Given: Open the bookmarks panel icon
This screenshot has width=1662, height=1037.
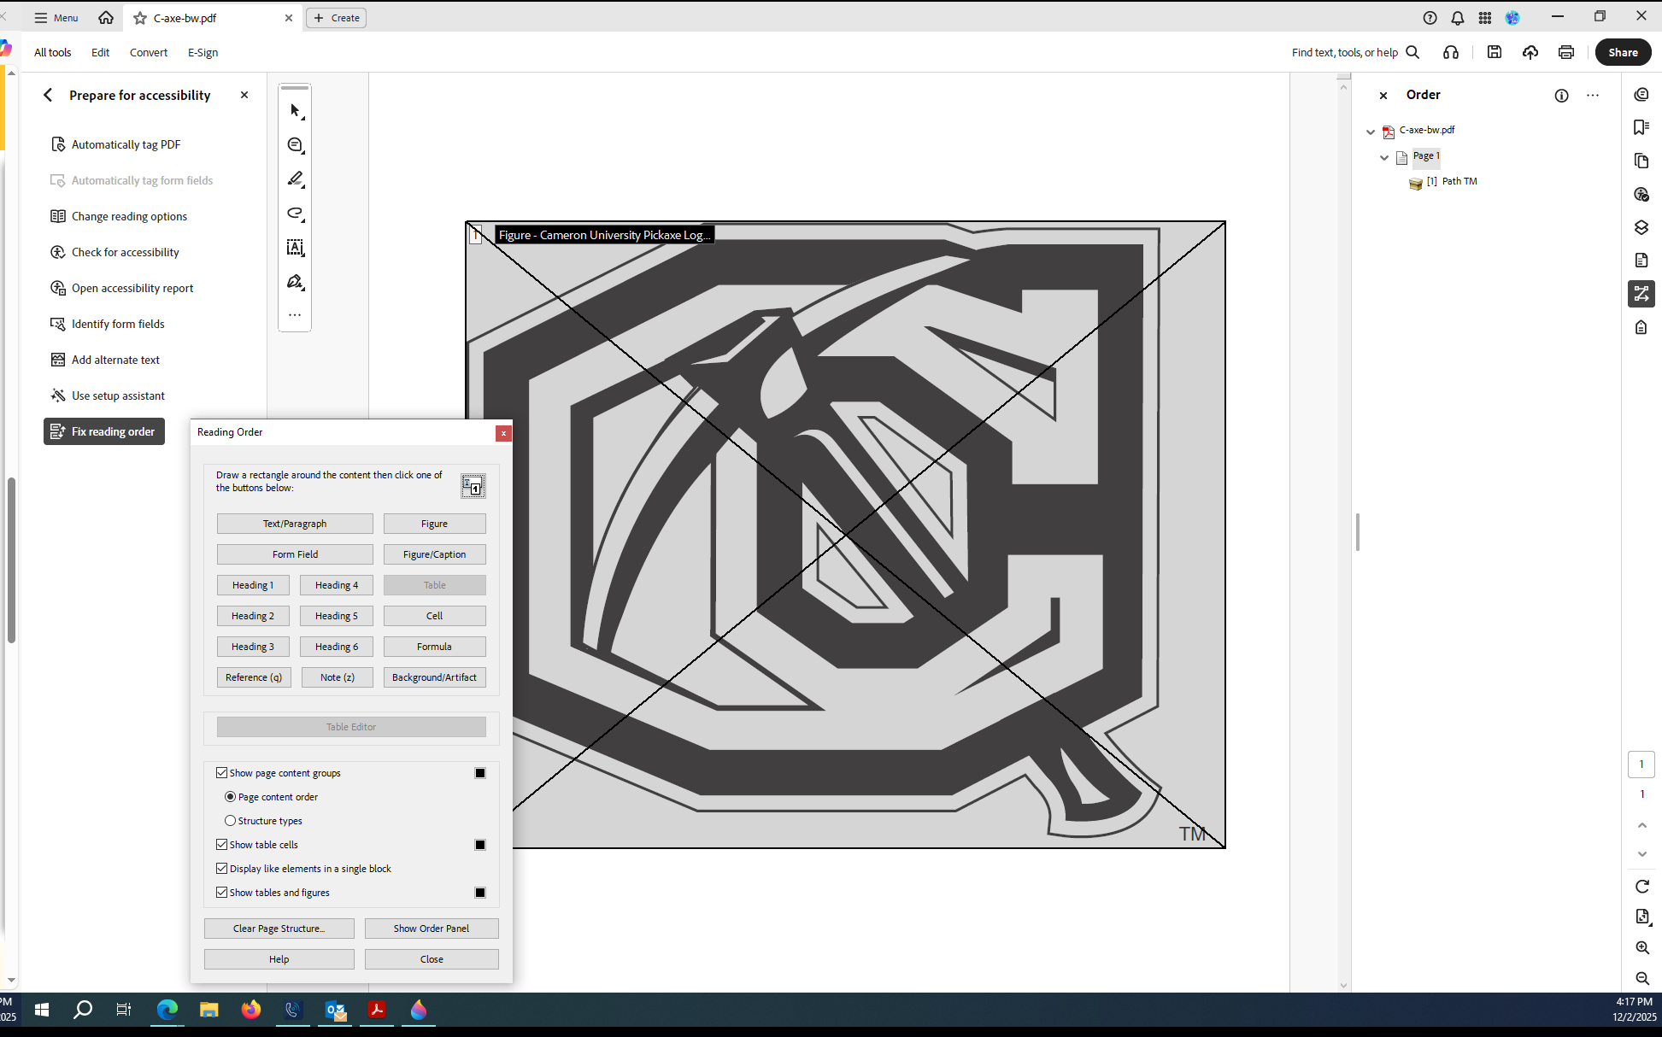Looking at the screenshot, I should point(1641,127).
